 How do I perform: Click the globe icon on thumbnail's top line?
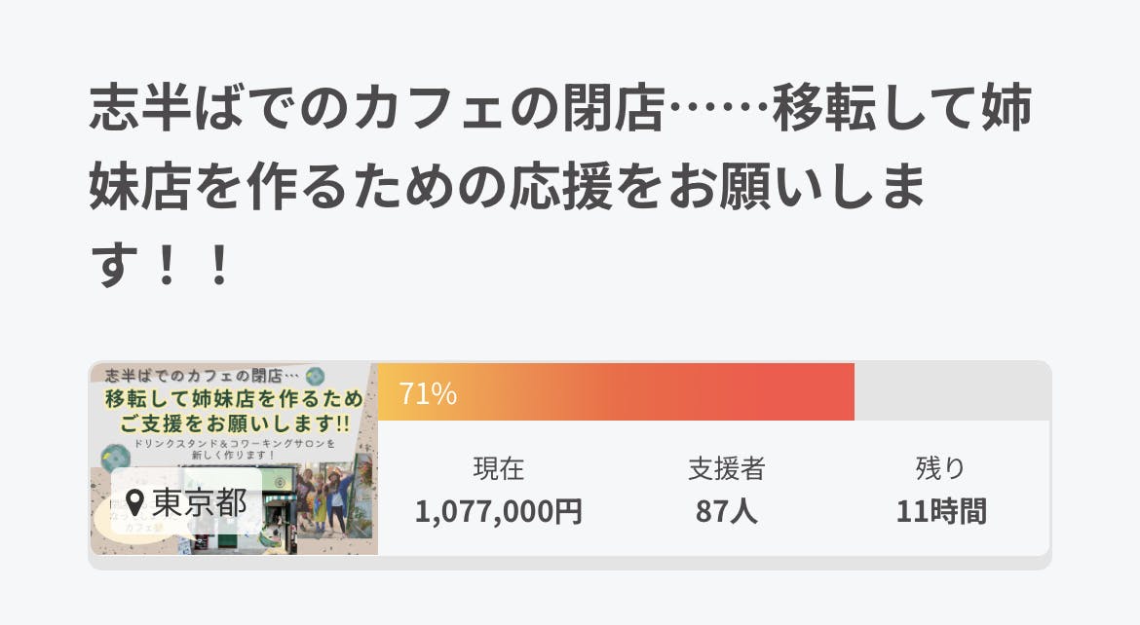tap(315, 375)
